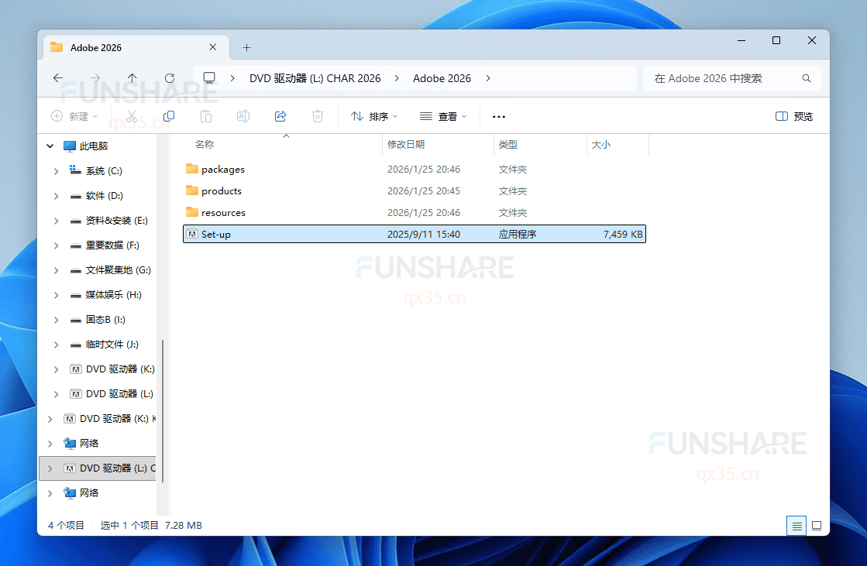Click the Copy icon in the toolbar
Image resolution: width=867 pixels, height=566 pixels.
click(168, 116)
